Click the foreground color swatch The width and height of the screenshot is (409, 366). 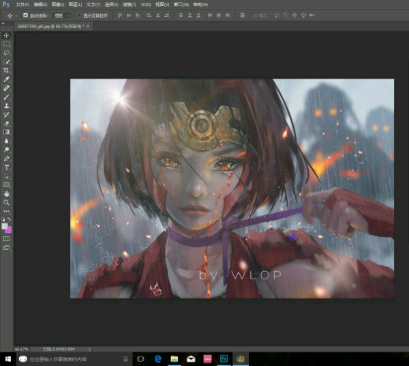click(x=4, y=226)
